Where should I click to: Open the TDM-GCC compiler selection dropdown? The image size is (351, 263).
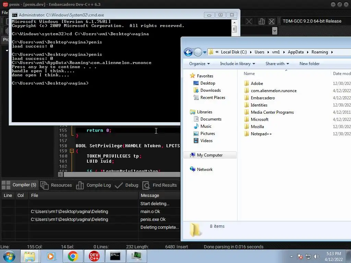point(312,21)
